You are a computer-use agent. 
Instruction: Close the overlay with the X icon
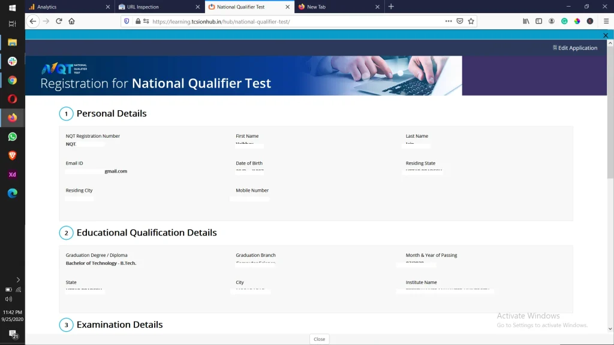[x=606, y=35]
